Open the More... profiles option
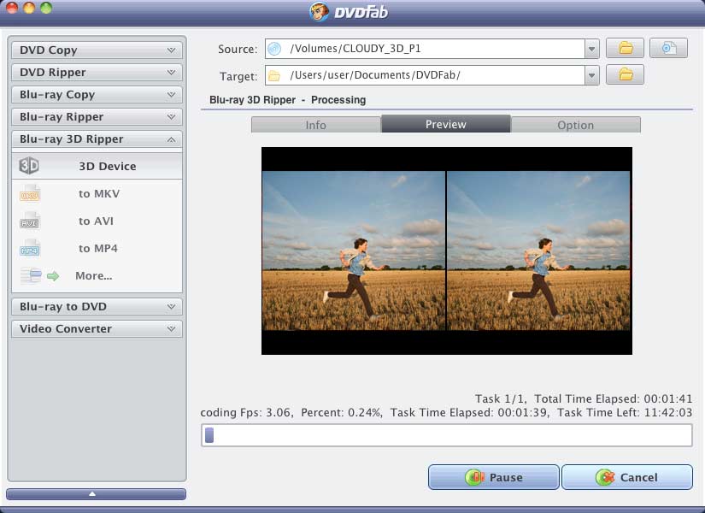The image size is (705, 513). pos(97,275)
